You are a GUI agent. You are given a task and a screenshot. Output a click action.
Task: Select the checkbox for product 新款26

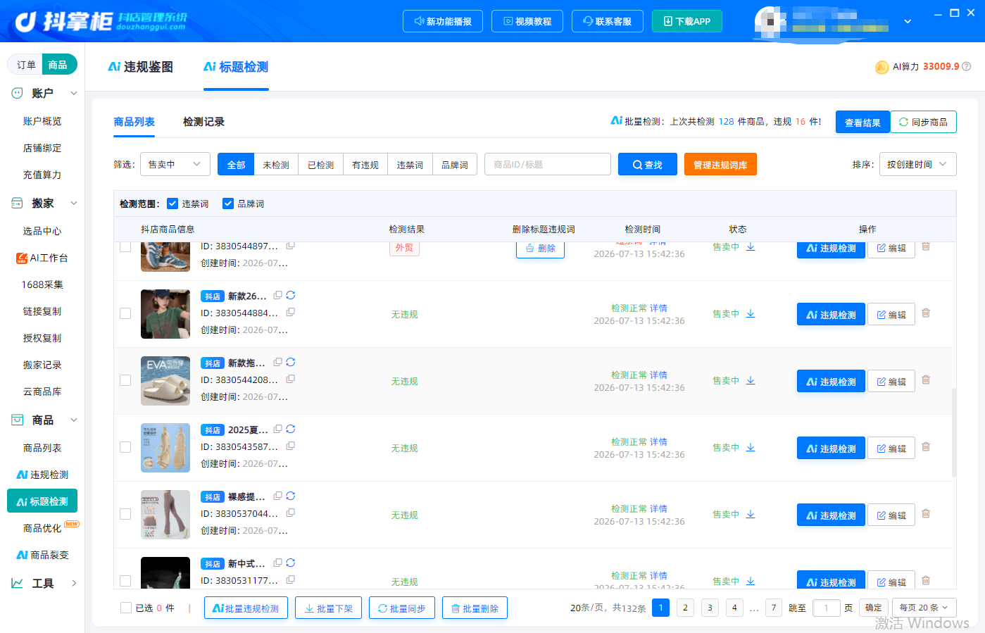(125, 313)
